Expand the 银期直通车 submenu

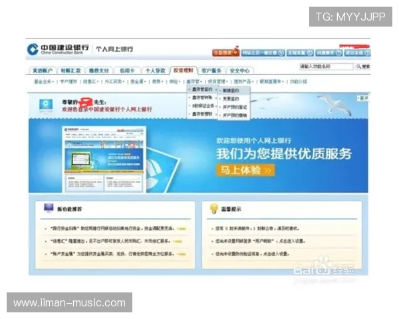[x=271, y=81]
